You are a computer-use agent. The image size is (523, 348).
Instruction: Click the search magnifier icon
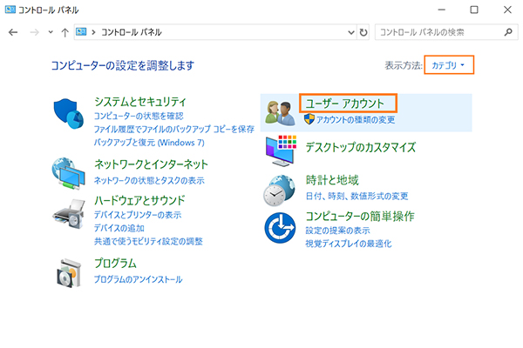(508, 32)
